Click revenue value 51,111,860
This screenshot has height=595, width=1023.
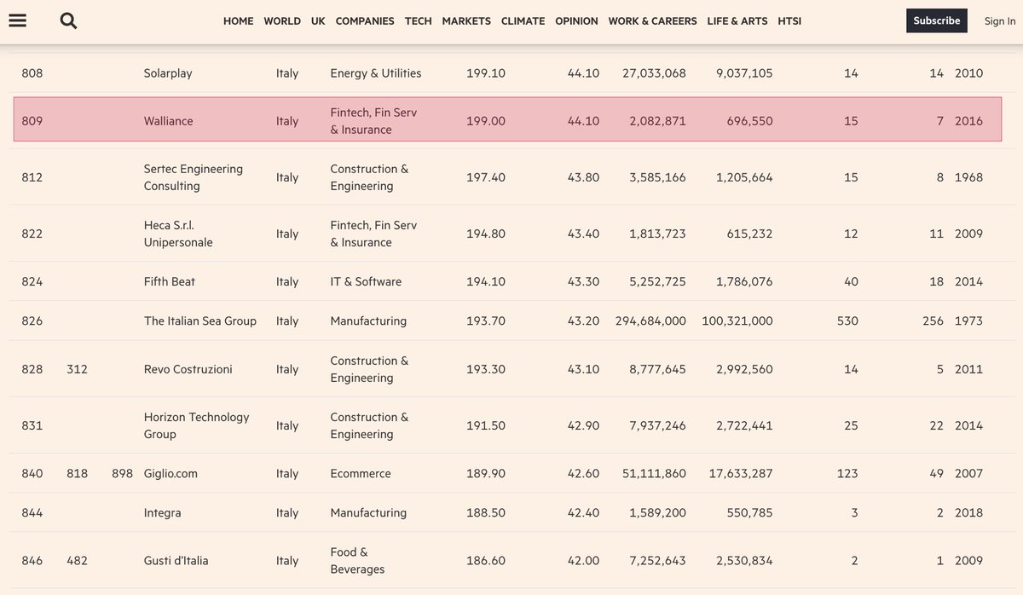654,473
